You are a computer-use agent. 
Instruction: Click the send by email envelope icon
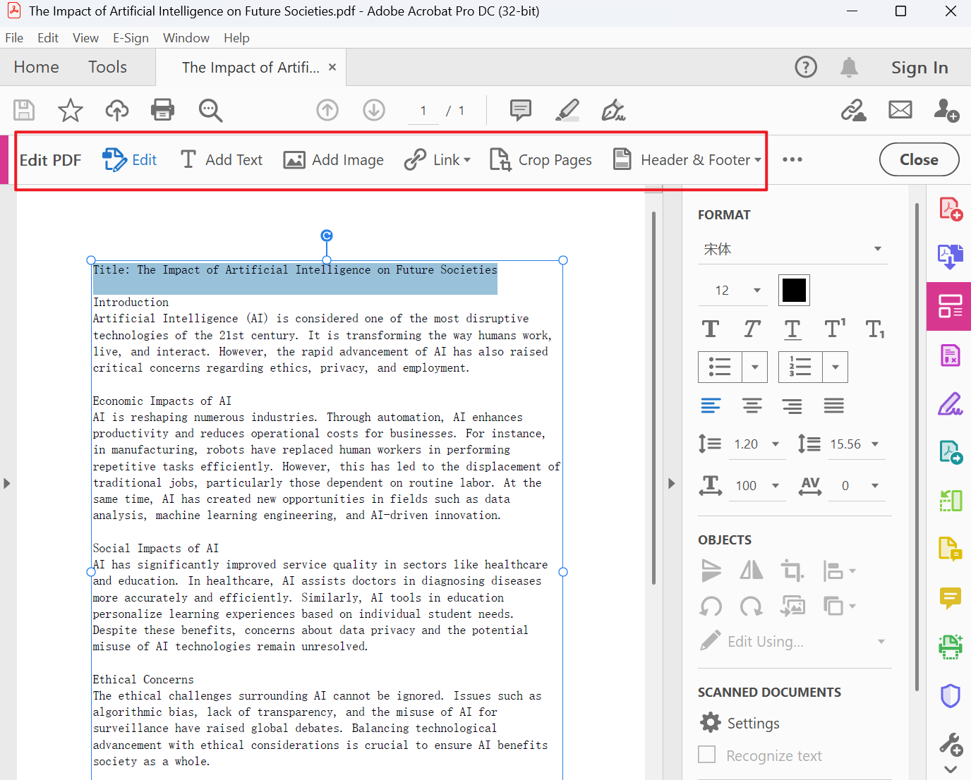[x=900, y=110]
